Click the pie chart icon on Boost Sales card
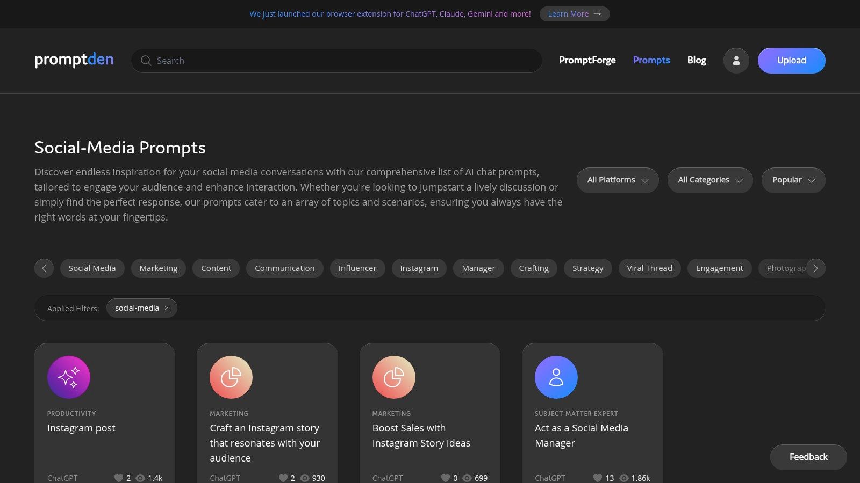Screen dimensions: 860x483 393,377
